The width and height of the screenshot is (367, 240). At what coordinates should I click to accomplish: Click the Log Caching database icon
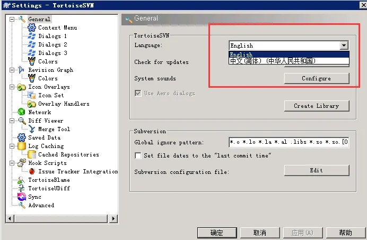pos(22,146)
